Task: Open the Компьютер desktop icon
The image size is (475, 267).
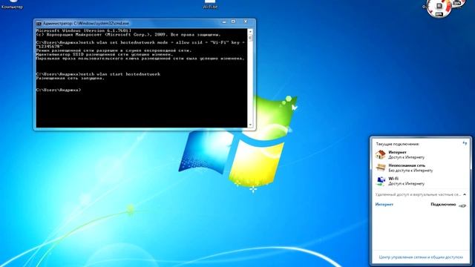Action: [12, 4]
